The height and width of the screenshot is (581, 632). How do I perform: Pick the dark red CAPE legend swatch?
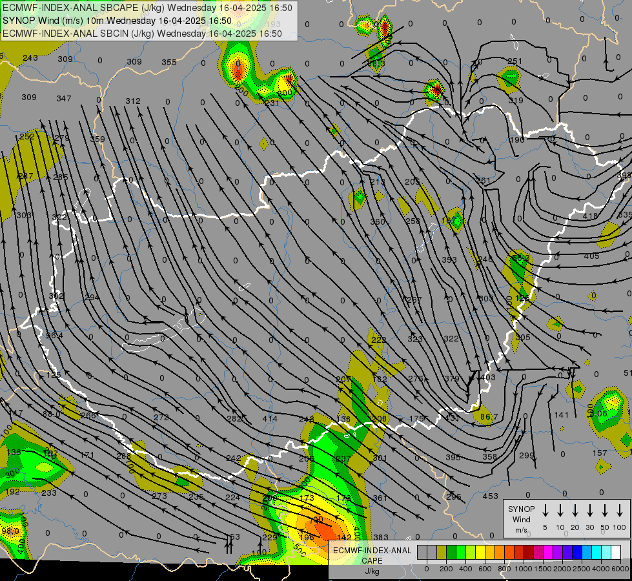click(529, 552)
